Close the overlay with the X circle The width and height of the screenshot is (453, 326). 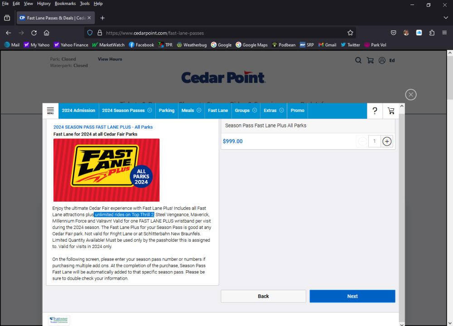pyautogui.click(x=410, y=94)
